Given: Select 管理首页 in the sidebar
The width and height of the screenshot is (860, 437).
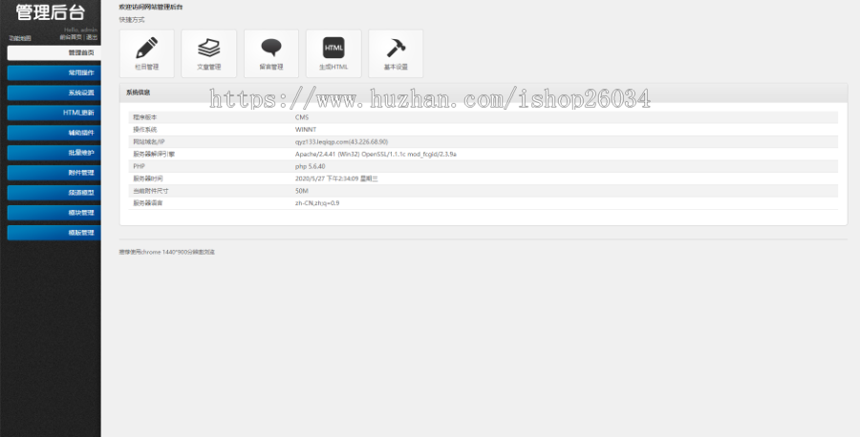Looking at the screenshot, I should pyautogui.click(x=54, y=53).
